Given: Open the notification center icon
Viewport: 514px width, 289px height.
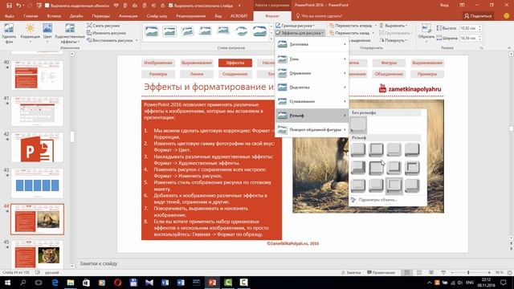Looking at the screenshot, I should 504,283.
